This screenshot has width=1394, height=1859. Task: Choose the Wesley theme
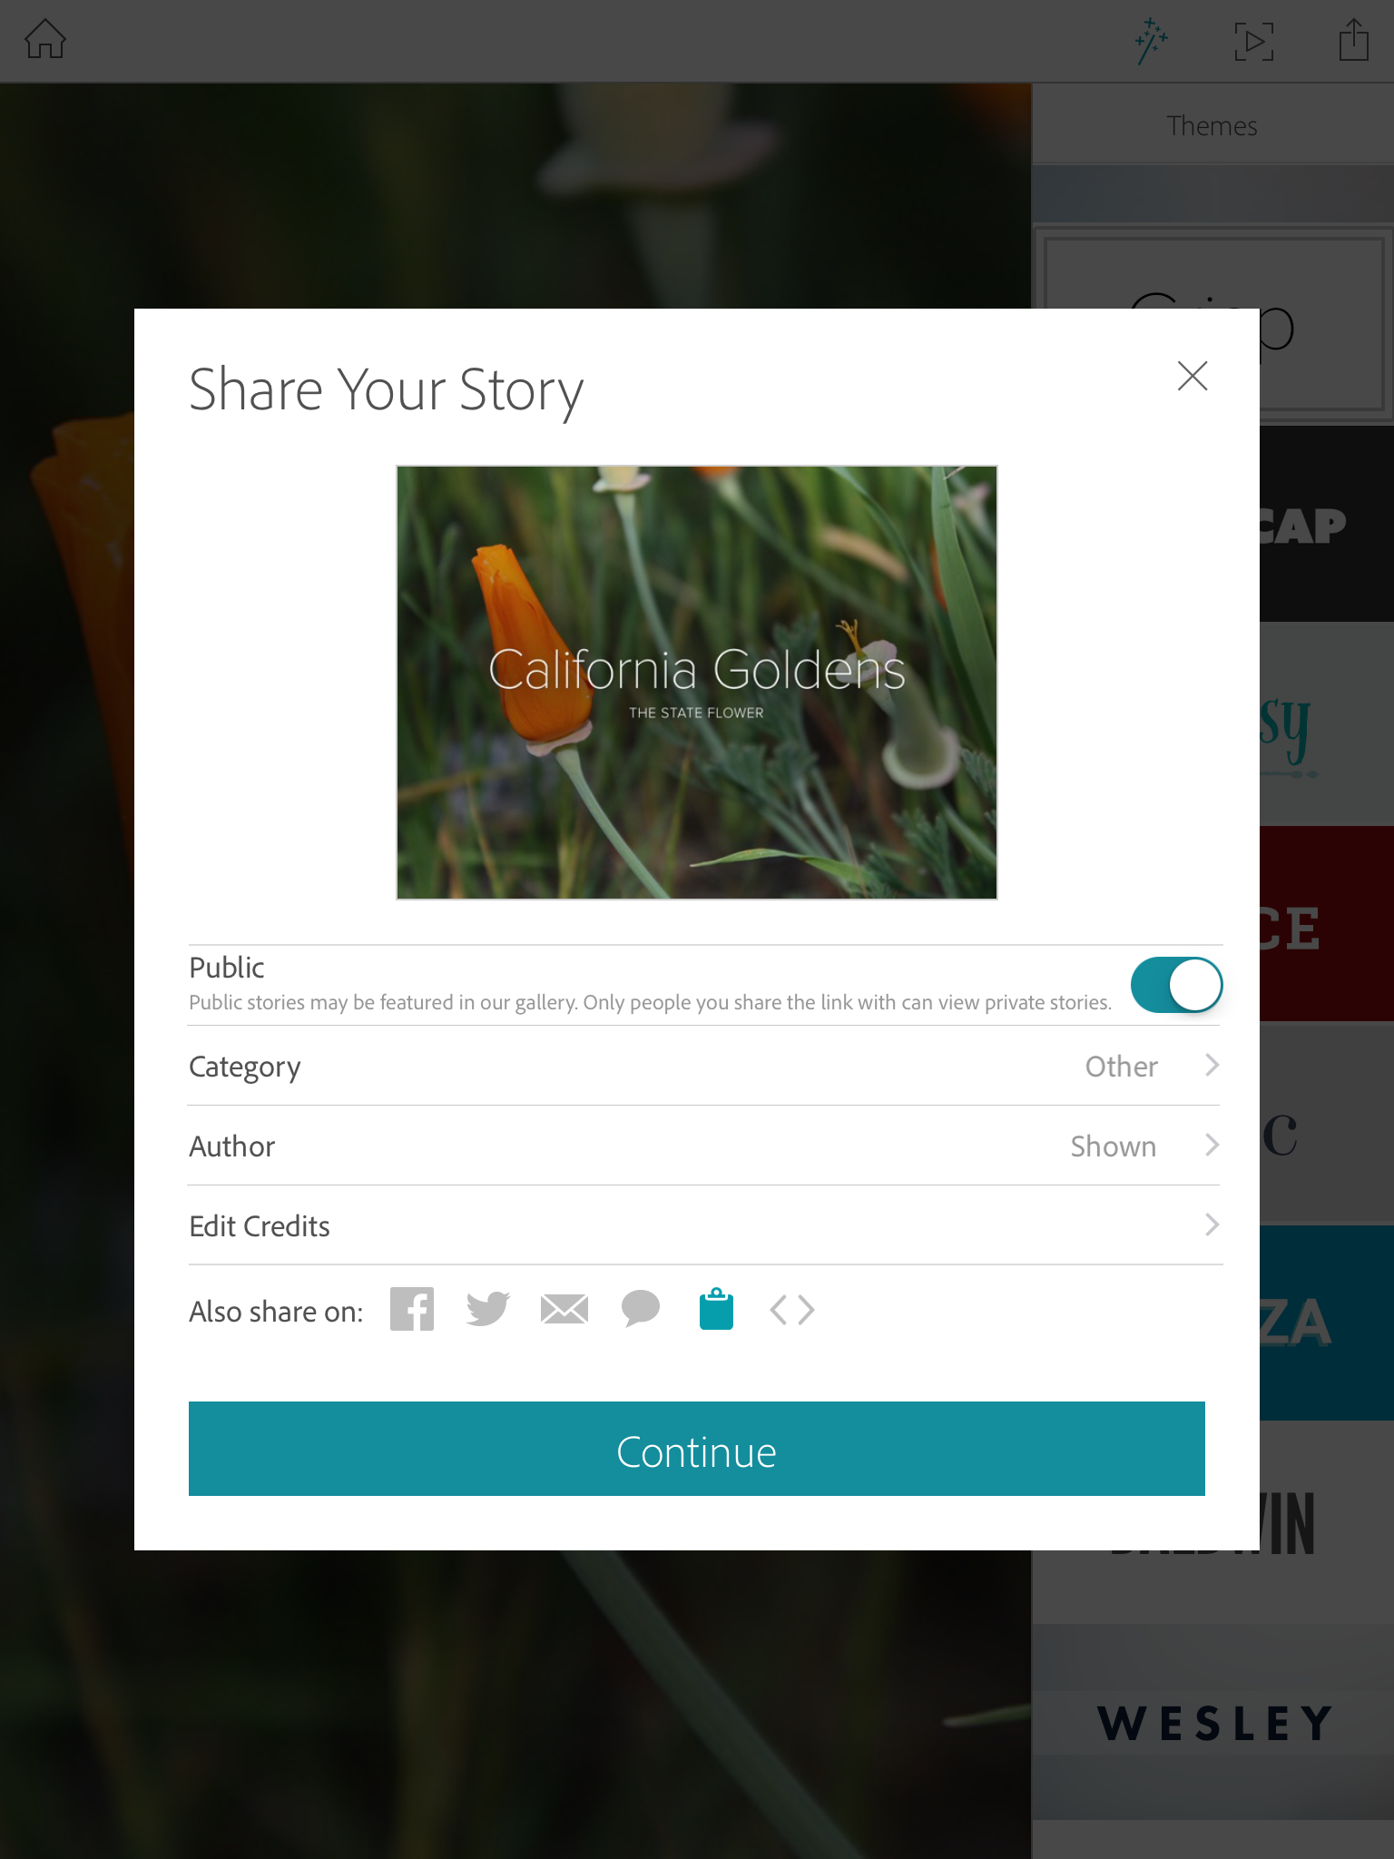(x=1214, y=1722)
